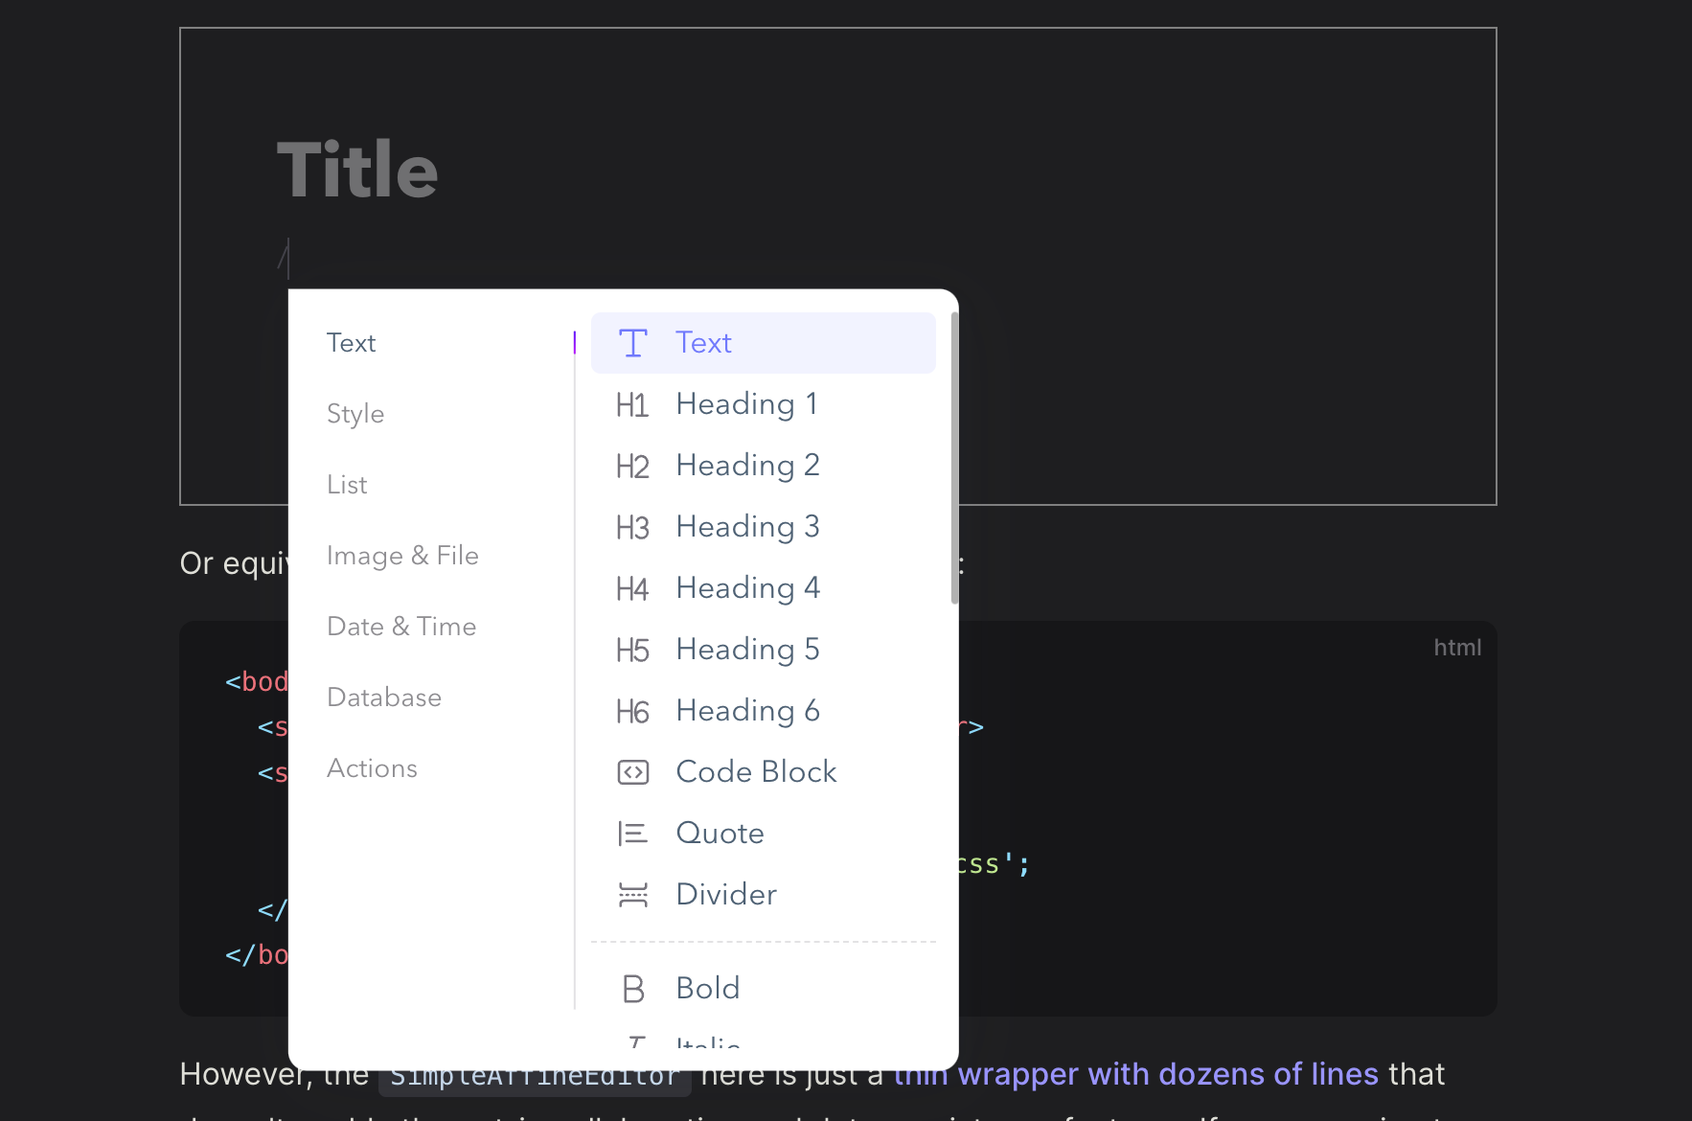Screen dimensions: 1692x1121
Task: View the Actions category
Action: 372,767
